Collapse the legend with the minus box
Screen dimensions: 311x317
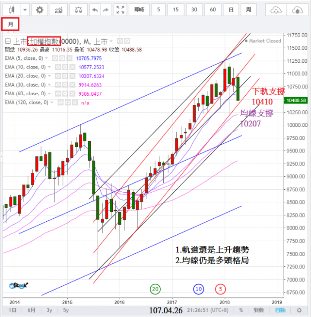tap(8, 41)
